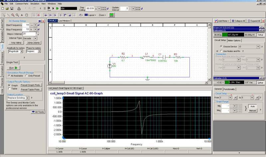Click in the Steps / Interval field
The image size is (266, 157).
pyautogui.click(x=28, y=34)
